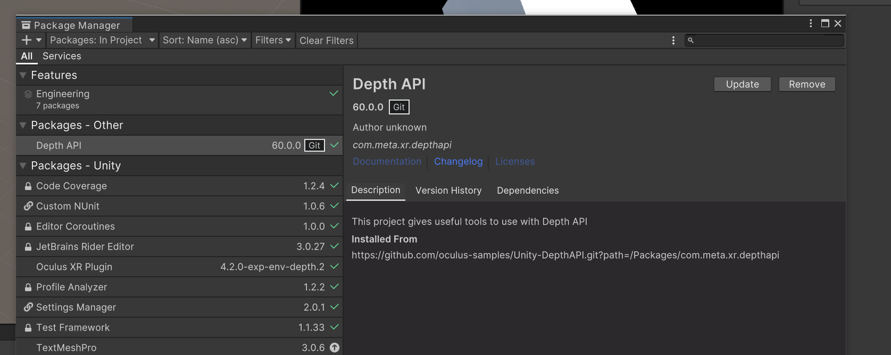Select the TextMeshPro package
Viewport: 891px width, 355px height.
click(179, 347)
